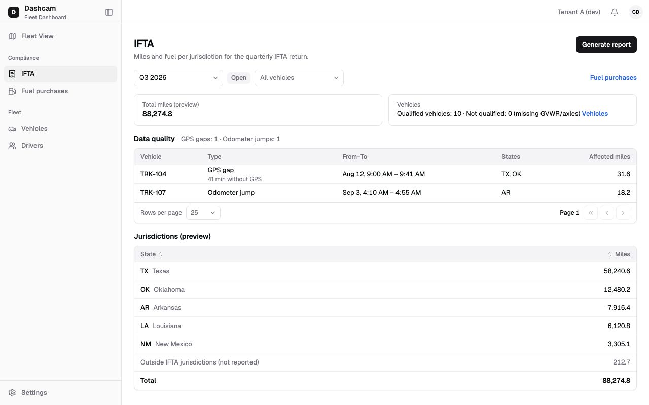Image resolution: width=649 pixels, height=405 pixels.
Task: Click the Total miles preview card
Action: pyautogui.click(x=258, y=110)
